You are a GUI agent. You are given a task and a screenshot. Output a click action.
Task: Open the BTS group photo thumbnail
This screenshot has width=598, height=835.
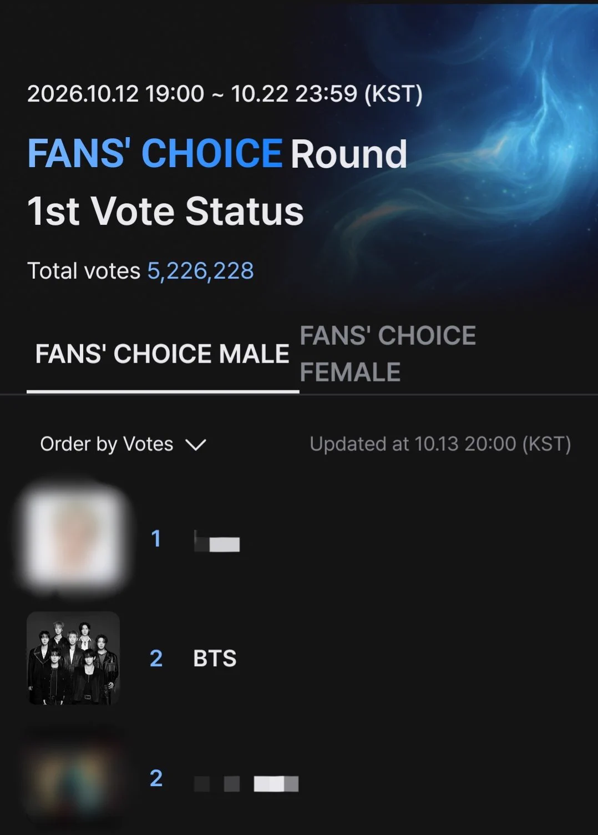(x=73, y=658)
